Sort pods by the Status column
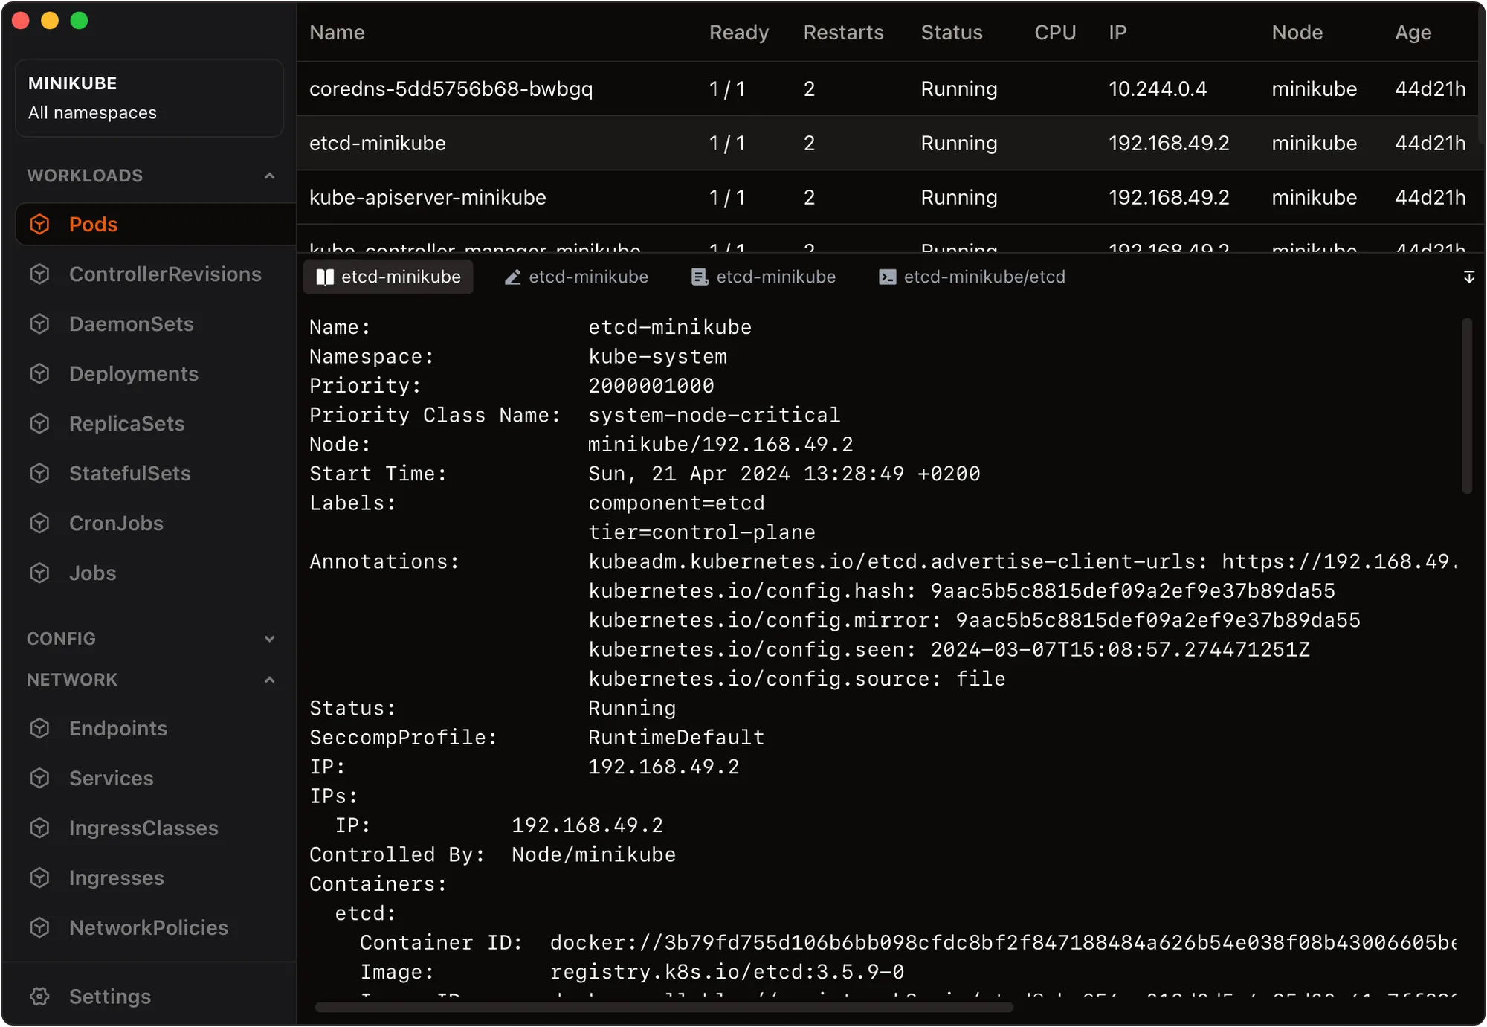 952,32
